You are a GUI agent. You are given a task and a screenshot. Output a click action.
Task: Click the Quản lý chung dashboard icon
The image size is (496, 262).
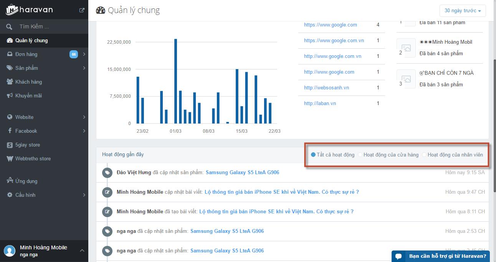pyautogui.click(x=10, y=40)
